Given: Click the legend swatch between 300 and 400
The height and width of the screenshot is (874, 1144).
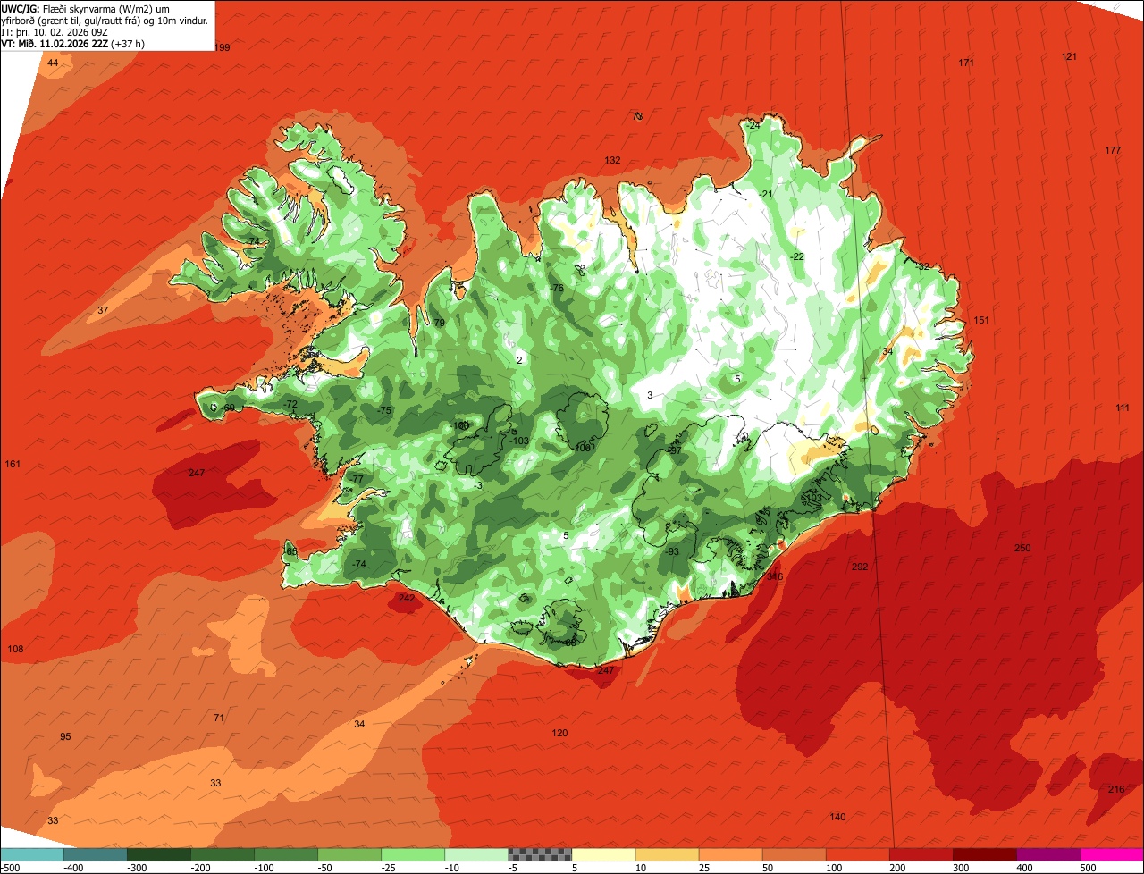Looking at the screenshot, I should (984, 854).
